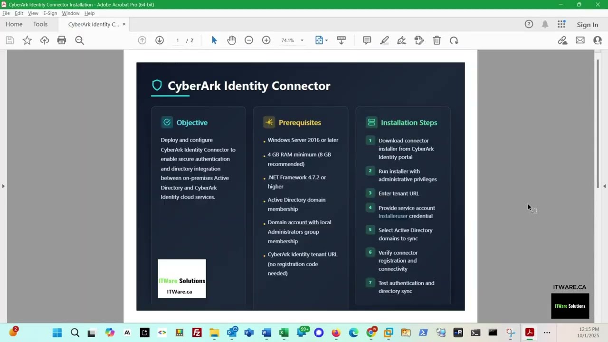Upload the file to cloud
This screenshot has width=608, height=342.
pyautogui.click(x=45, y=40)
